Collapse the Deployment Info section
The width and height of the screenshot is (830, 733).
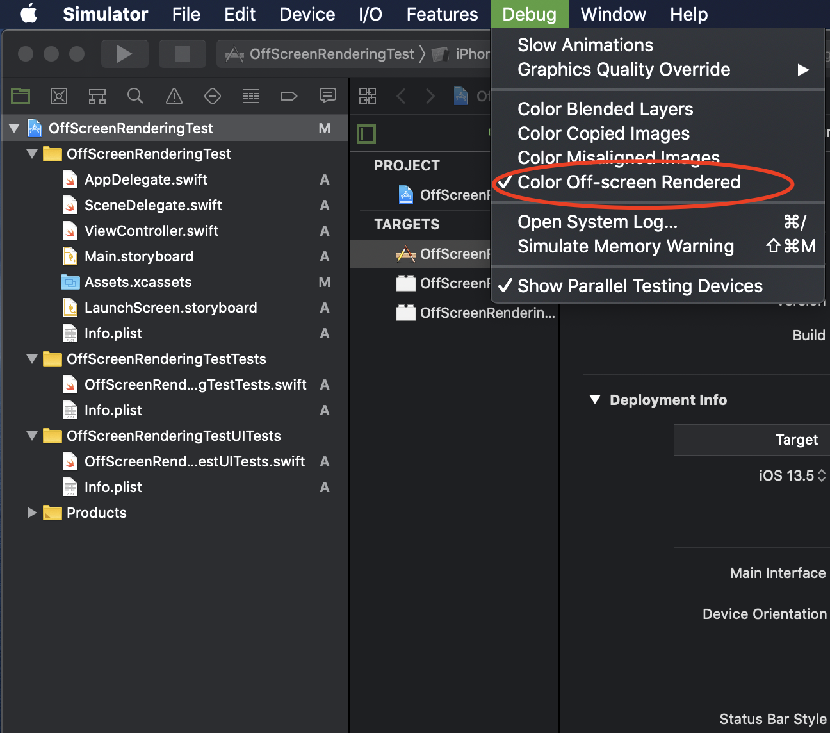coord(595,400)
